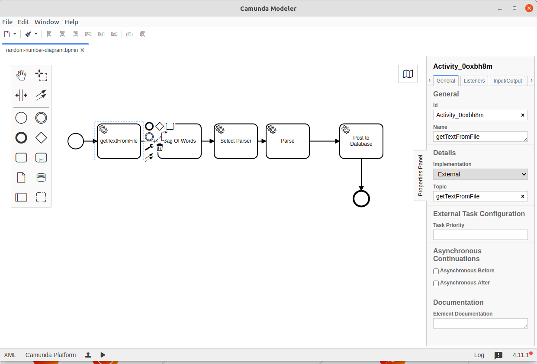
Task: Append task via context pad
Action: click(x=170, y=126)
